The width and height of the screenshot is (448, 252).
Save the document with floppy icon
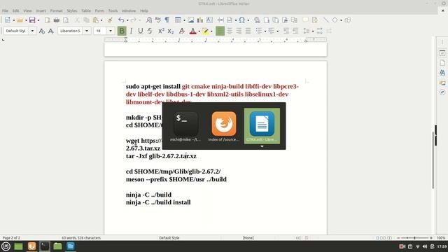[32, 20]
